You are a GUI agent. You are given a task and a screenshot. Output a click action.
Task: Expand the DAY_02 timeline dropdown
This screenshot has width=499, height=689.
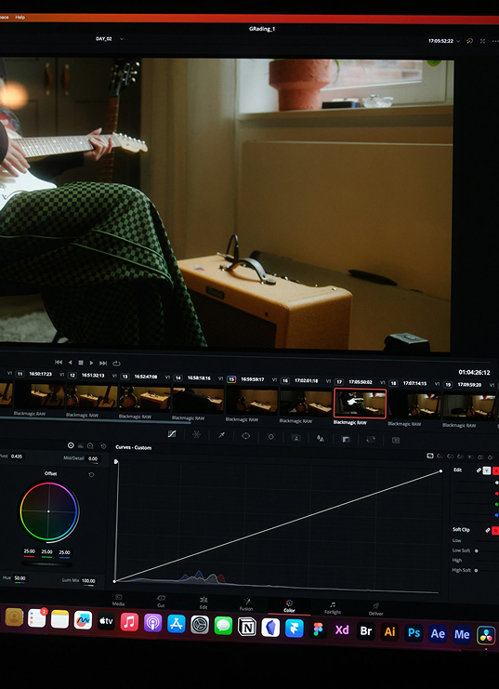point(122,39)
